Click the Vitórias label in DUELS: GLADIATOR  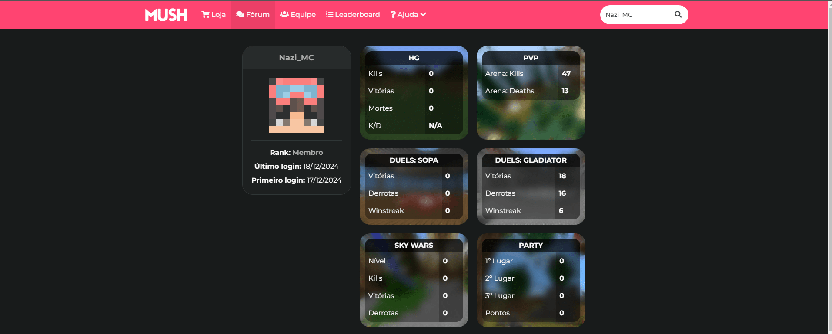(498, 176)
